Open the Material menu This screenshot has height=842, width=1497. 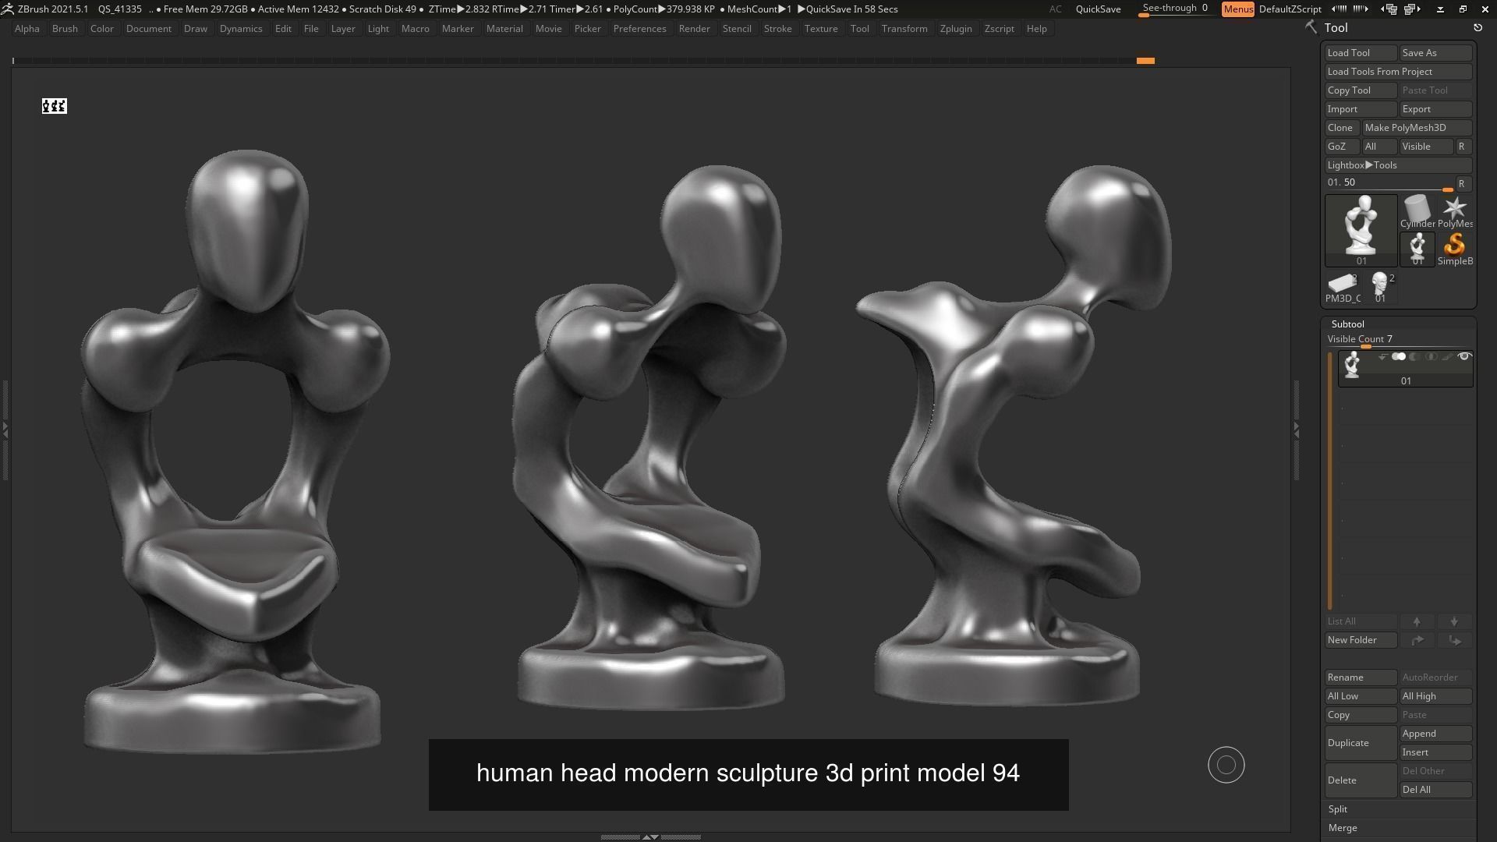504,29
